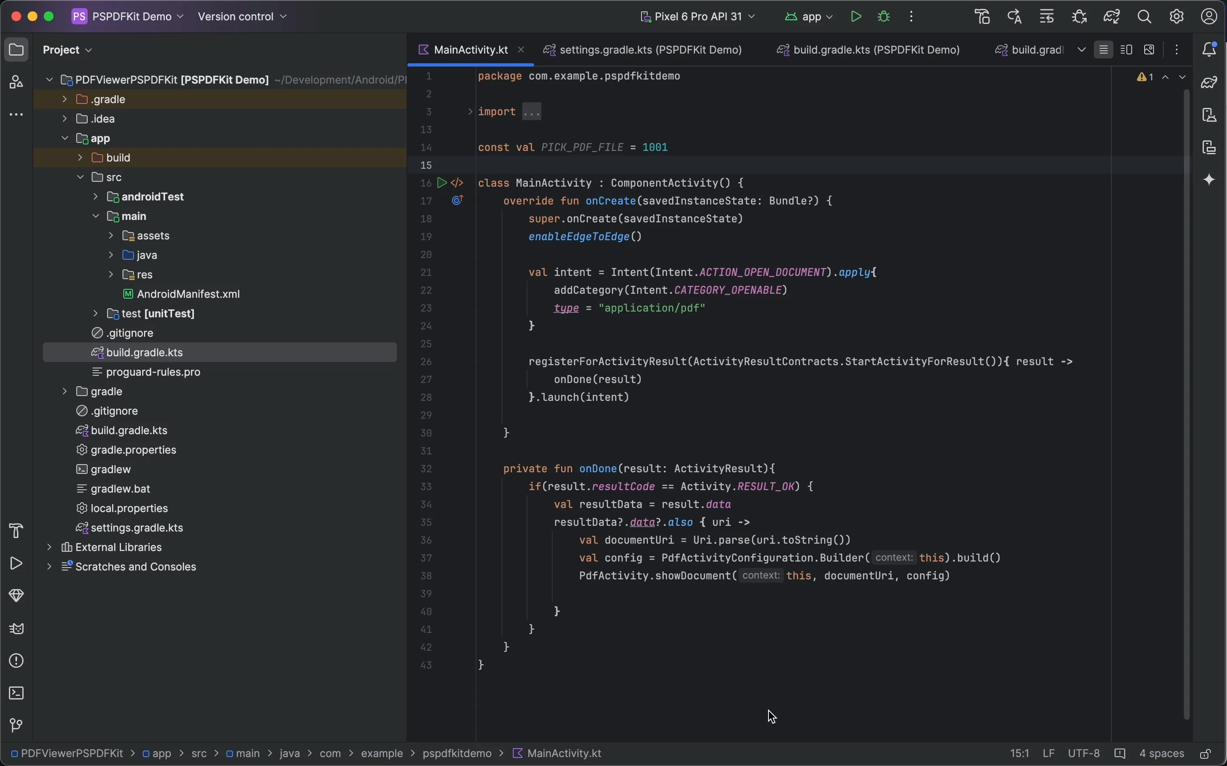Open the Gemini AI assistant panel
The image size is (1227, 766).
(1210, 180)
